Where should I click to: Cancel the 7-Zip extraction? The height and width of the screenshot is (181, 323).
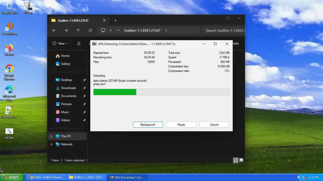click(x=214, y=125)
